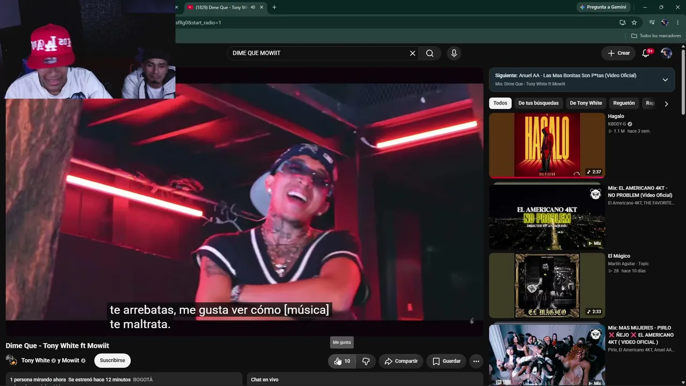Open the Hagalo video thumbnail
Screen dimensions: 686x386
(547, 145)
